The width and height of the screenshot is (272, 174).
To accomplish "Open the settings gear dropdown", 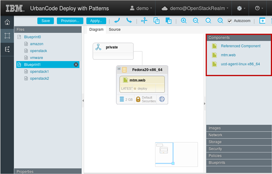I will tap(241, 8).
